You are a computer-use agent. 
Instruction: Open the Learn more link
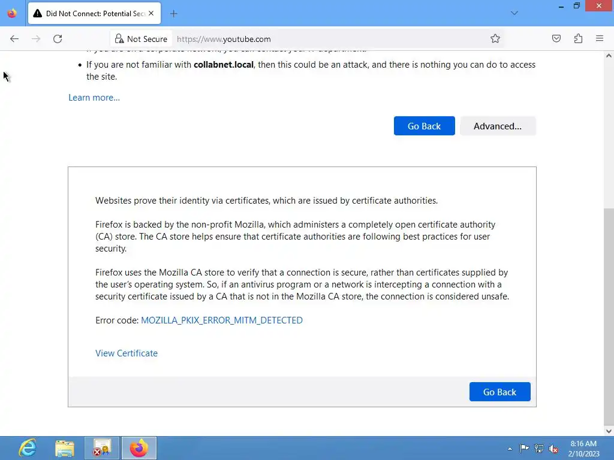tap(94, 98)
